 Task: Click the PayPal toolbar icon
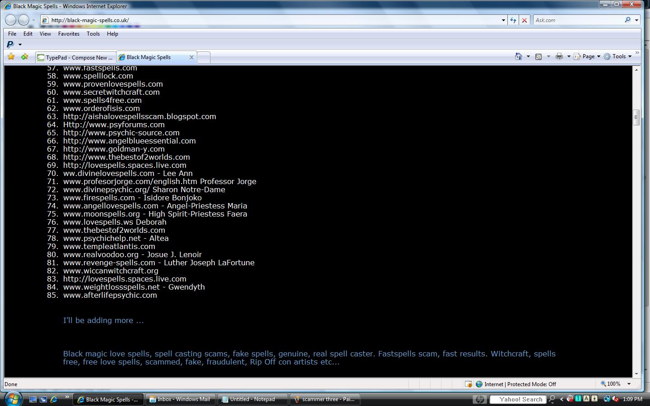click(10, 44)
